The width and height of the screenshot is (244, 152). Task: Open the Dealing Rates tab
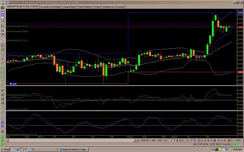pyautogui.click(x=69, y=7)
